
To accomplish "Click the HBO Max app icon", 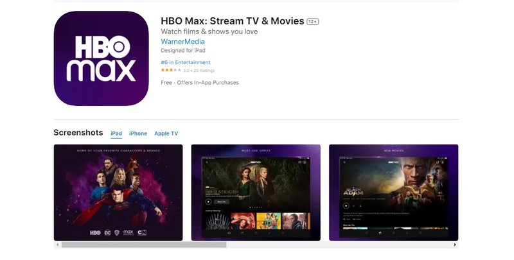I will pos(101,58).
